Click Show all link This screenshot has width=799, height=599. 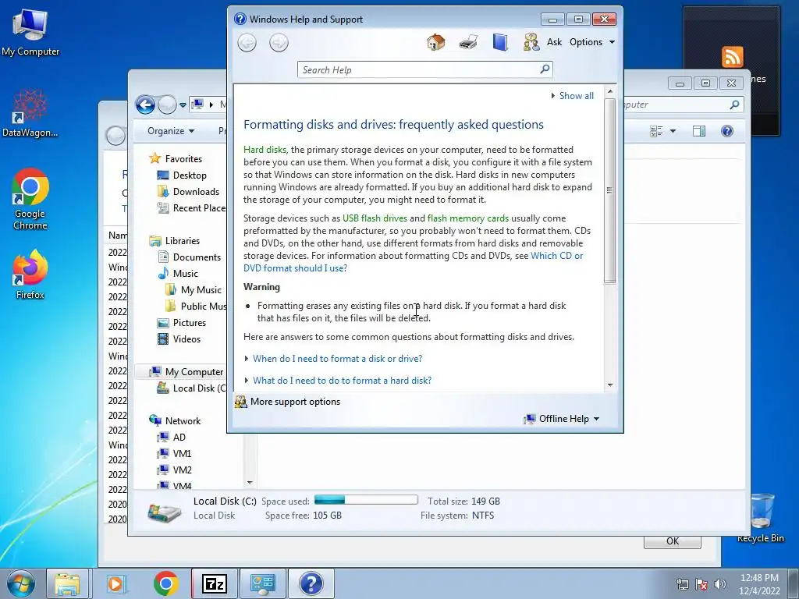pyautogui.click(x=577, y=96)
